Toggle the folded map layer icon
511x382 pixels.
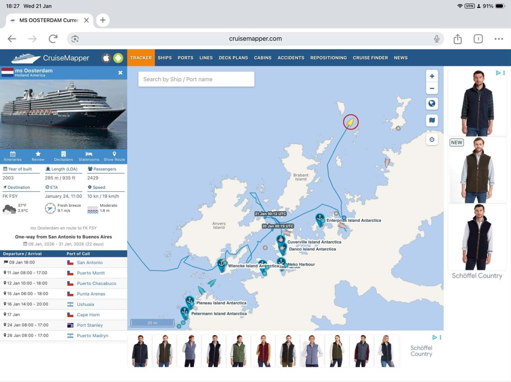(432, 120)
